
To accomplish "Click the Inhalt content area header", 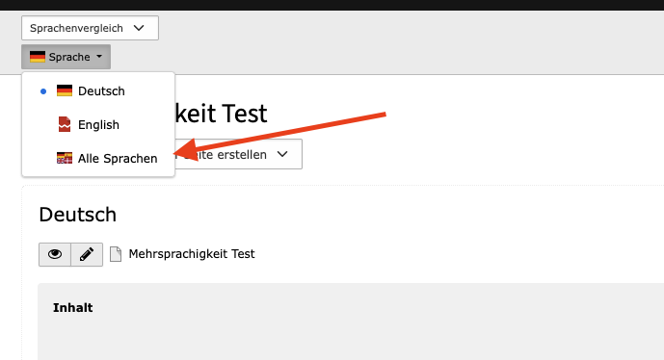I will click(x=73, y=308).
